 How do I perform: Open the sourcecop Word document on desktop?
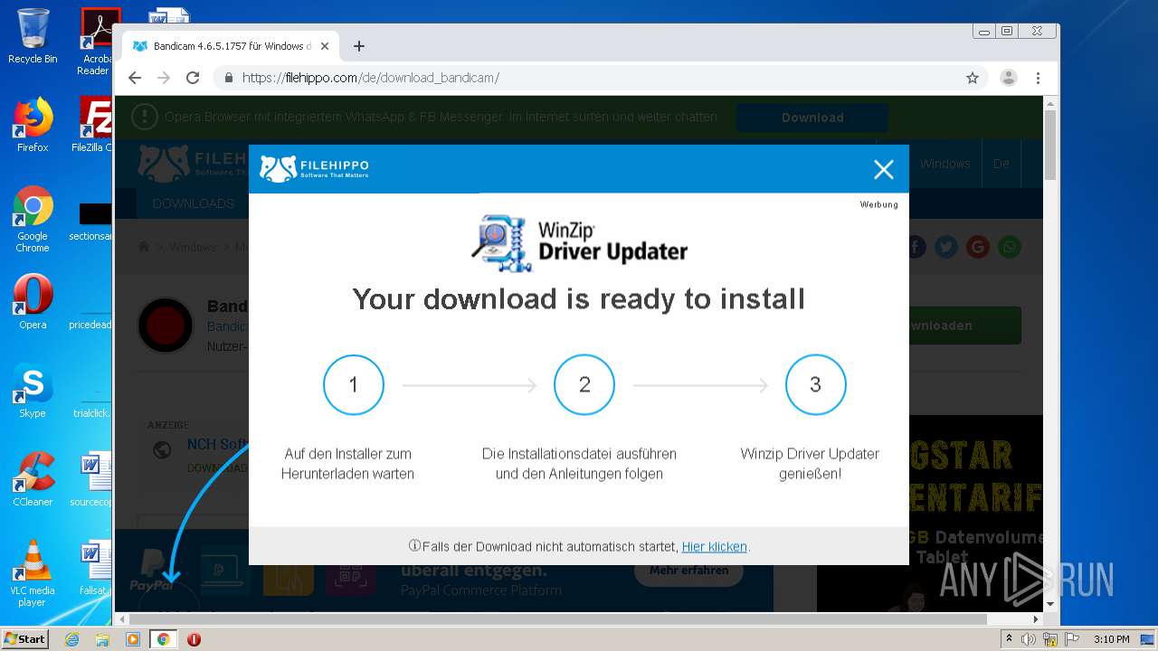[92, 479]
